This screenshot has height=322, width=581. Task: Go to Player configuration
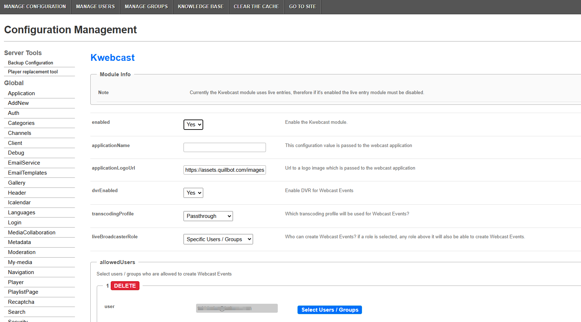[x=16, y=282]
